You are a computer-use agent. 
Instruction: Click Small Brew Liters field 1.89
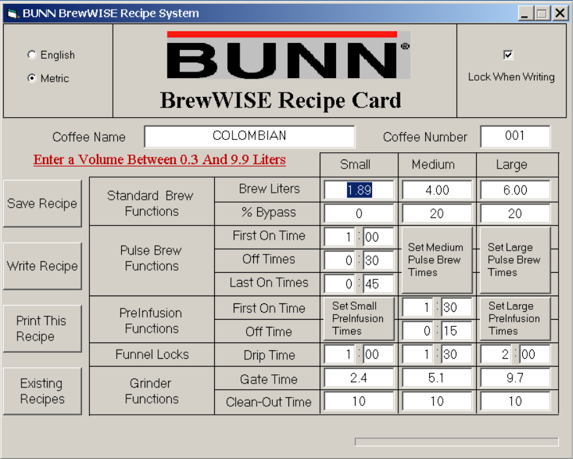[x=359, y=190]
